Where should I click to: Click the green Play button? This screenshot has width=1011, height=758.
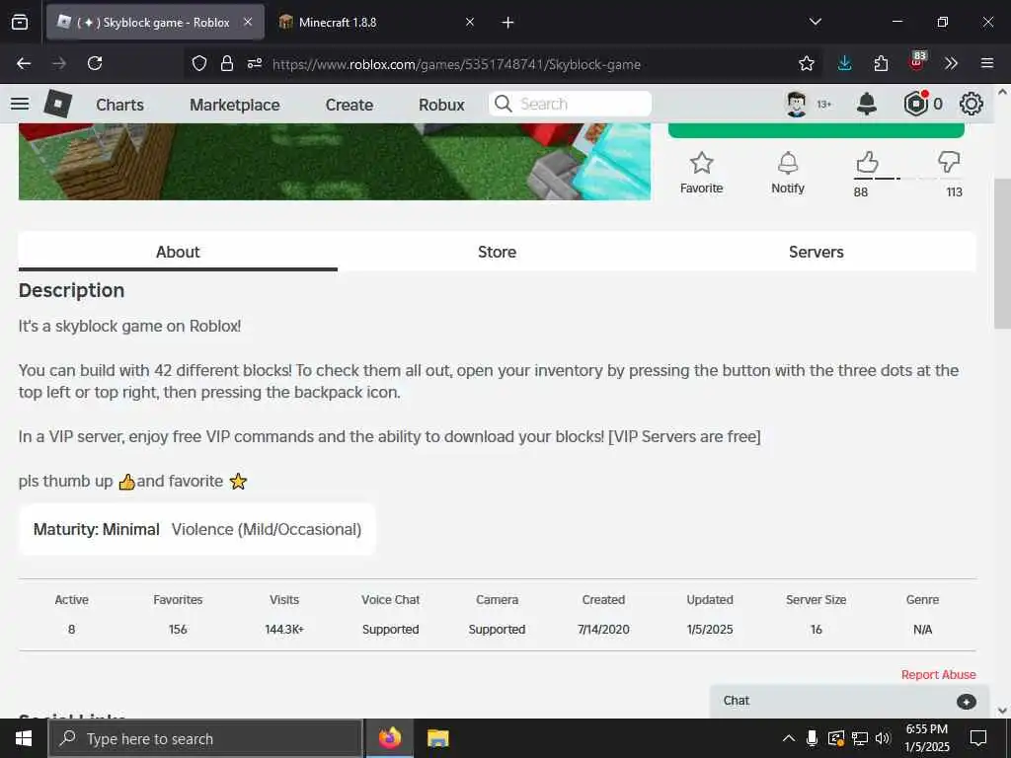pyautogui.click(x=817, y=130)
